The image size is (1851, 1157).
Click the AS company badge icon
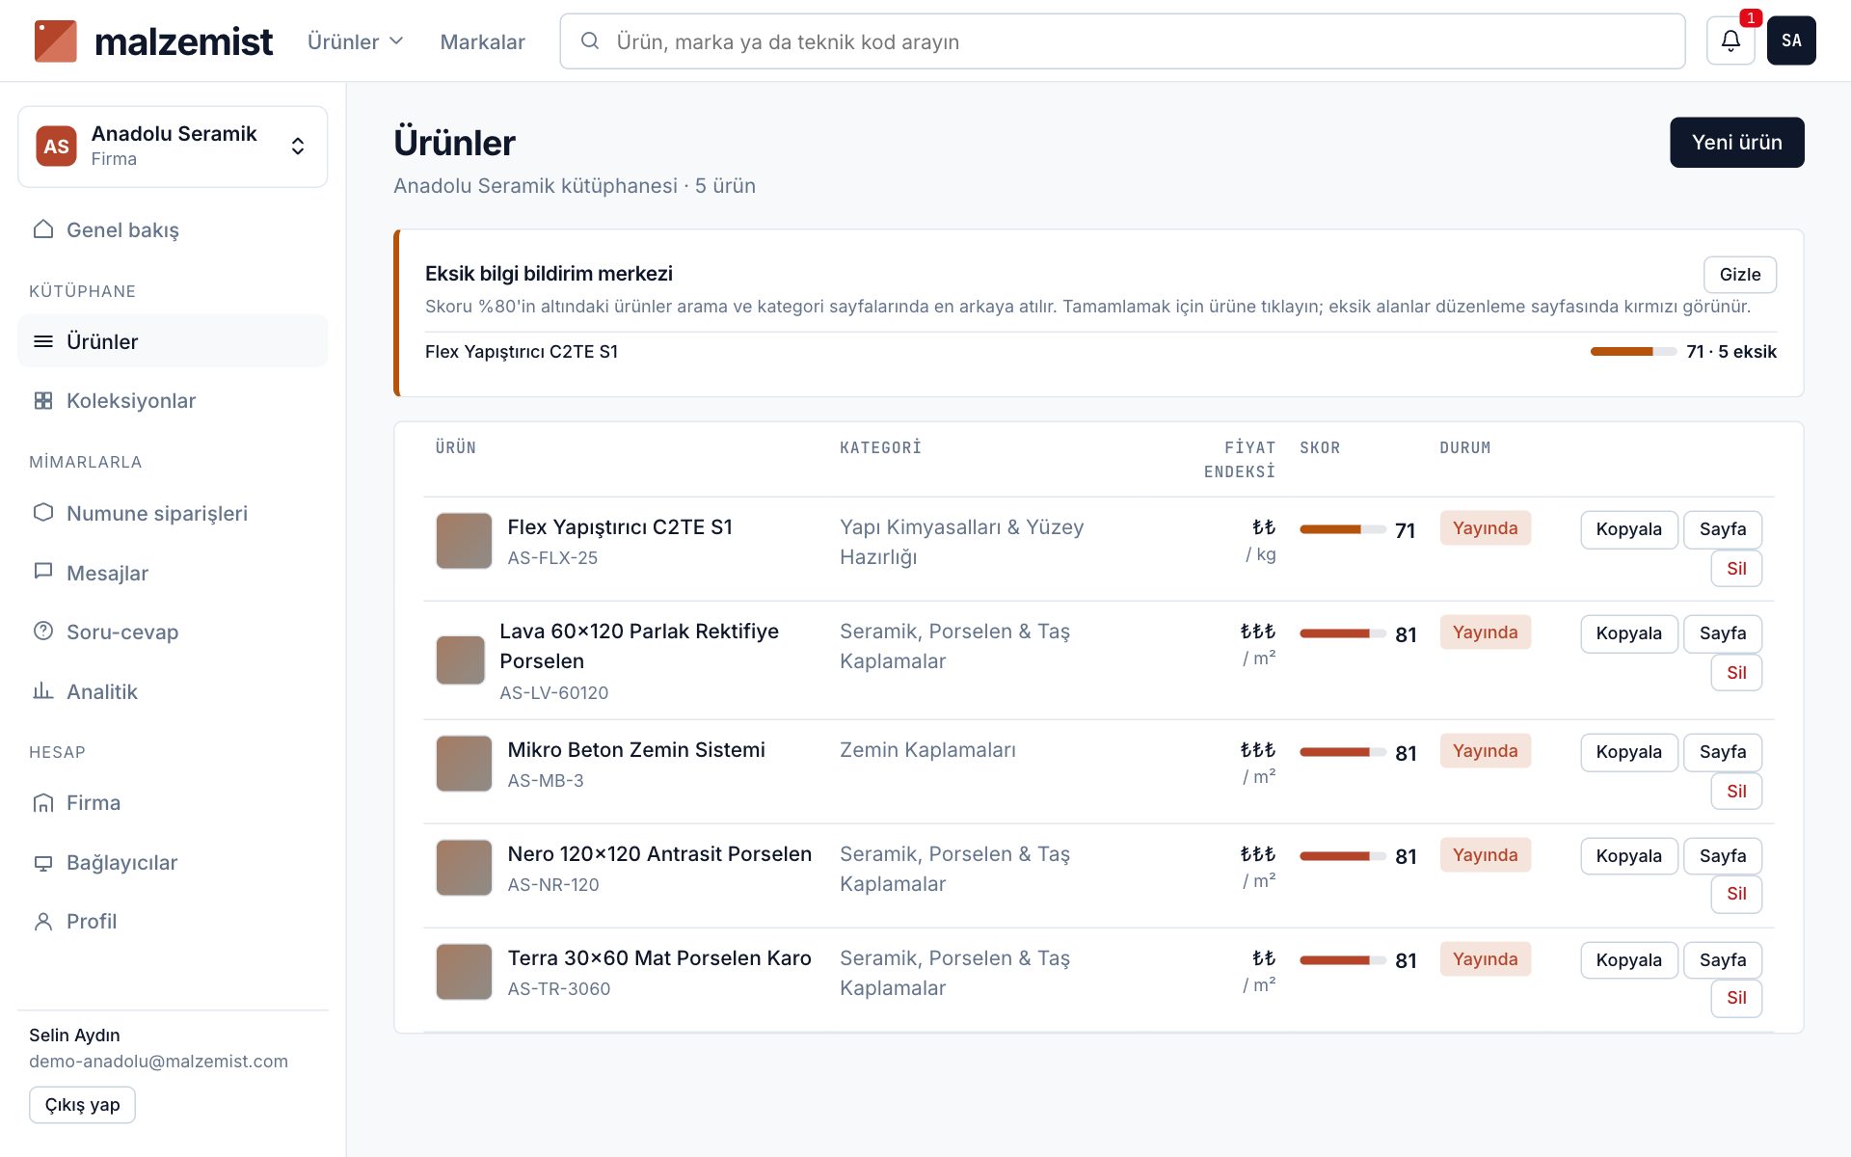(56, 146)
